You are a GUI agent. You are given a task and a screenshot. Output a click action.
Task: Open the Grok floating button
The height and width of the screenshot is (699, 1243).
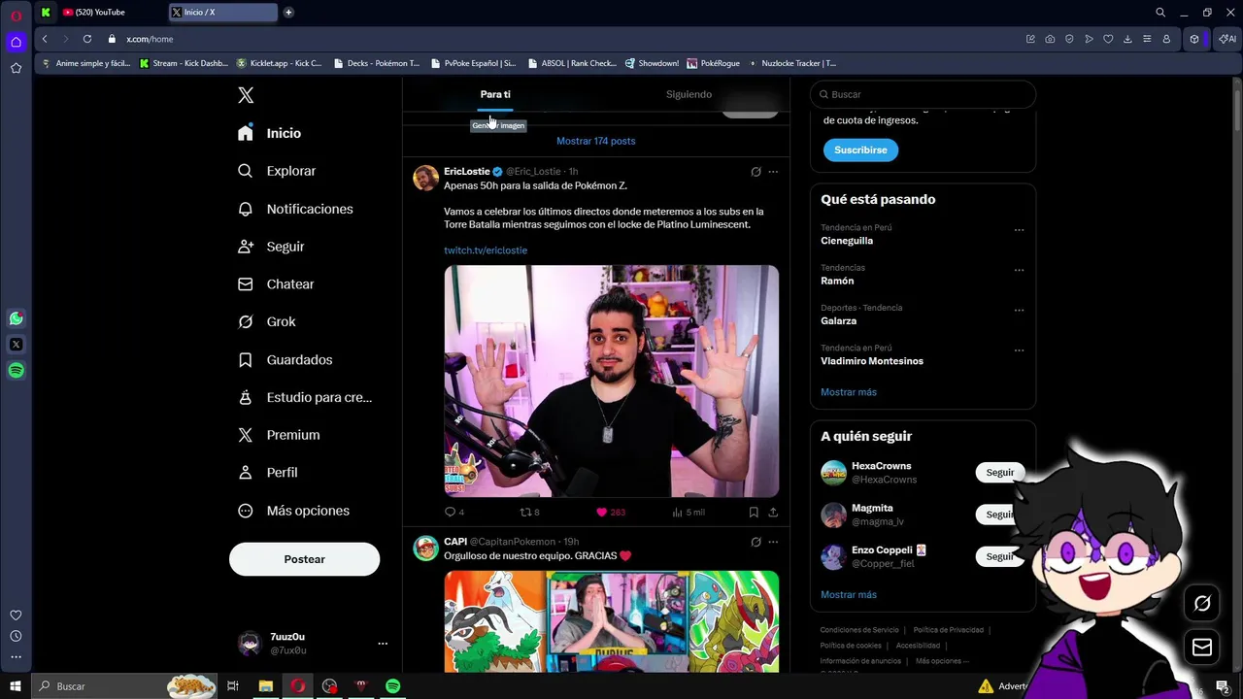click(x=1202, y=604)
